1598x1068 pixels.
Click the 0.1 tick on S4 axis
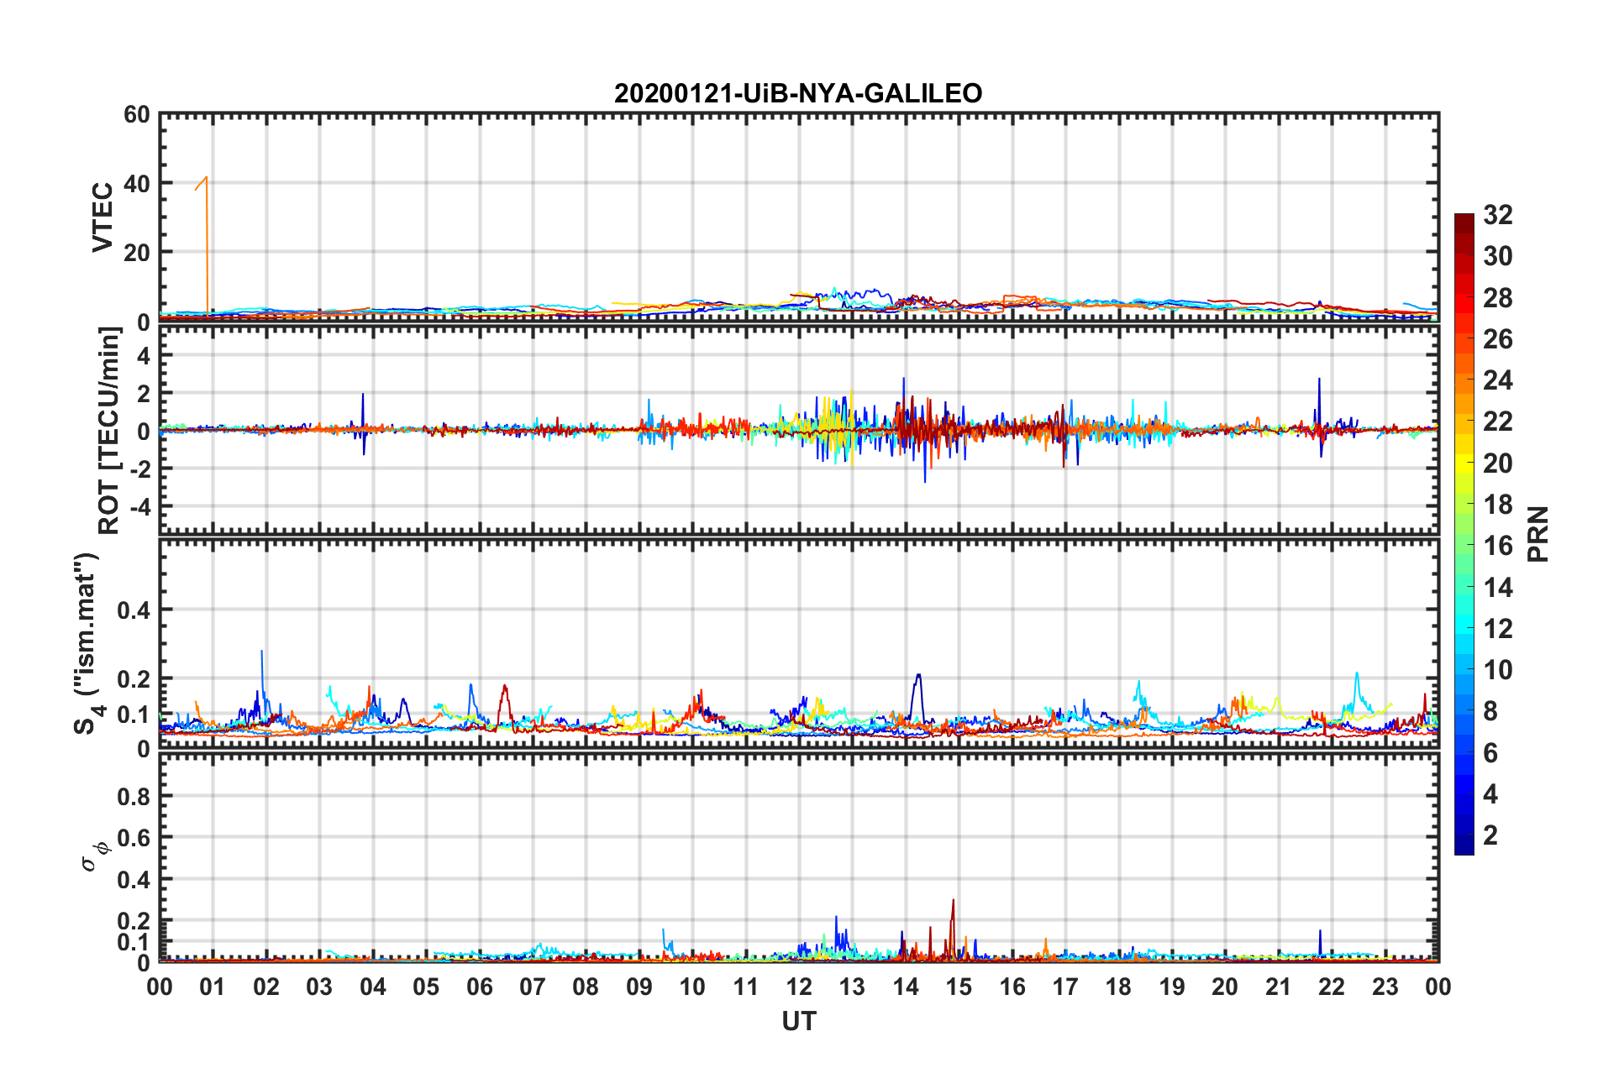[x=134, y=715]
